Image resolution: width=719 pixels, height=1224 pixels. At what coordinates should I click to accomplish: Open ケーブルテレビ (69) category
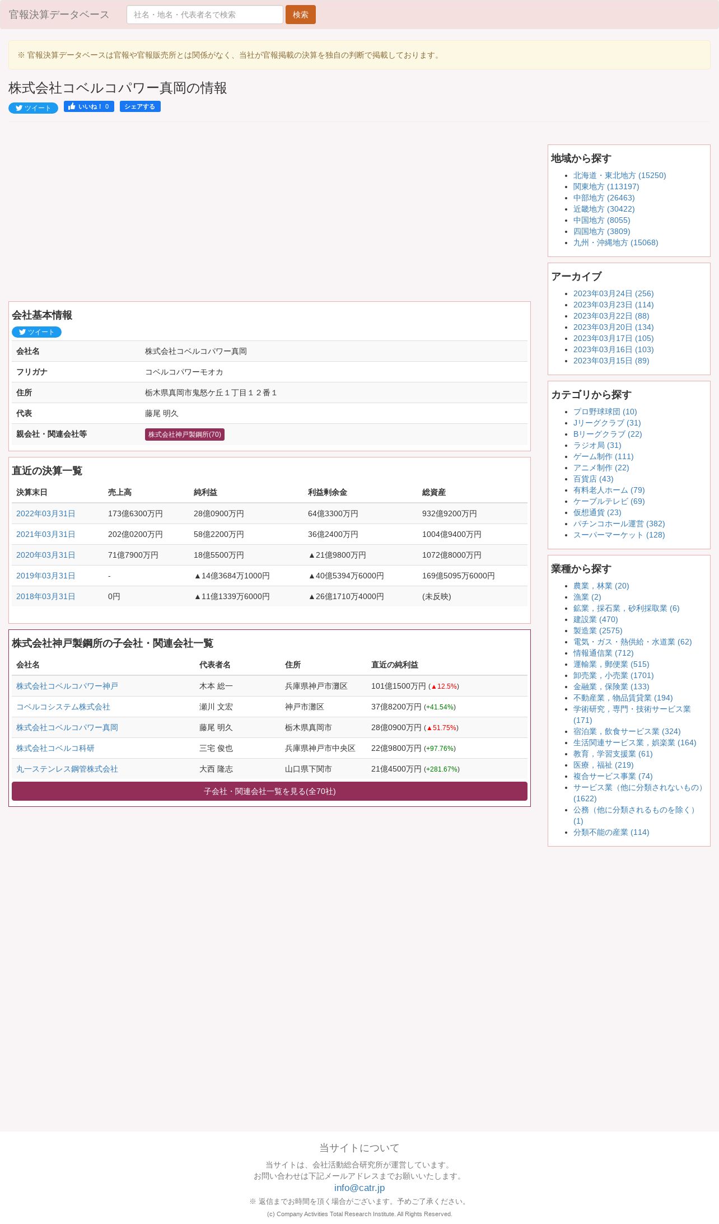(x=609, y=501)
